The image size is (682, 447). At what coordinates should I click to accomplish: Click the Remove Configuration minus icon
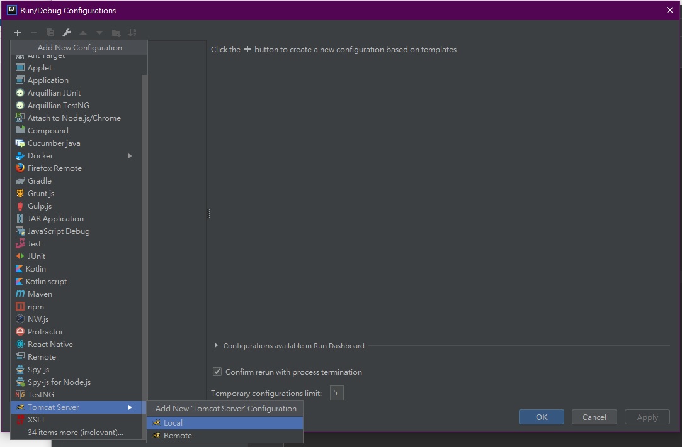click(34, 33)
